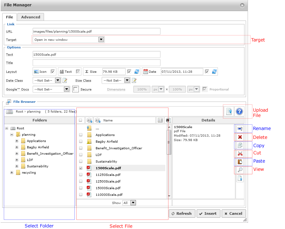Click the binoculars search icon
The image size is (285, 229).
tap(168, 120)
